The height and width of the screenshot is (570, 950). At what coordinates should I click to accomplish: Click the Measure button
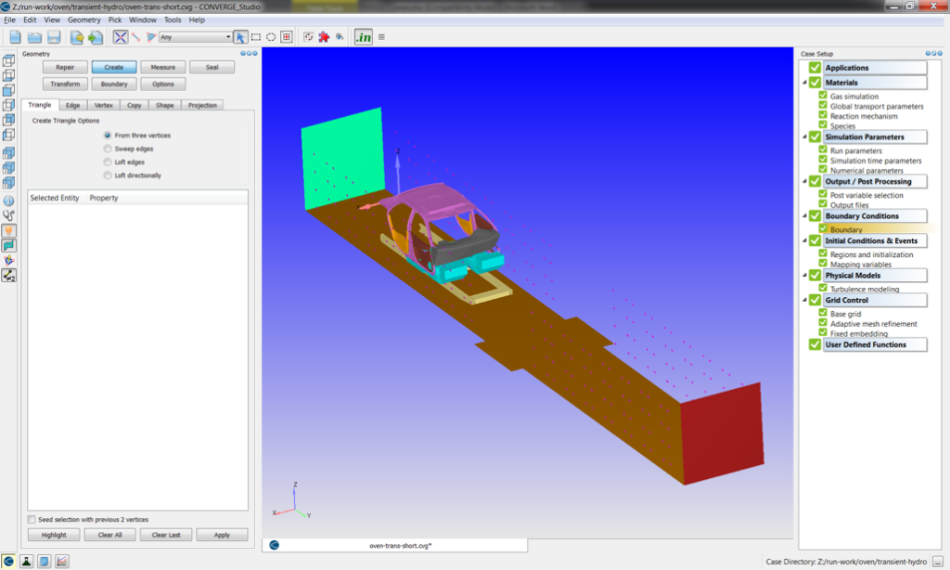(x=163, y=68)
